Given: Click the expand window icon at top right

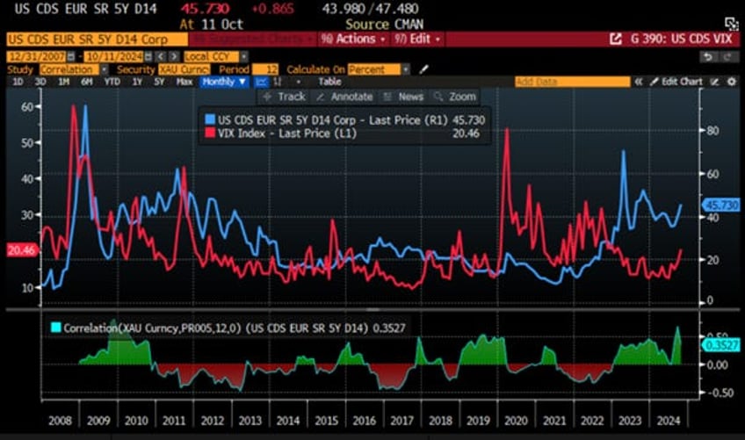Looking at the screenshot, I should [731, 24].
